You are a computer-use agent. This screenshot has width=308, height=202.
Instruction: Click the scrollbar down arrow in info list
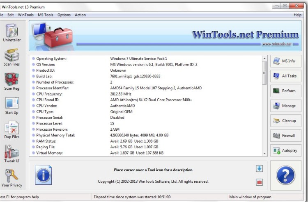[264, 153]
